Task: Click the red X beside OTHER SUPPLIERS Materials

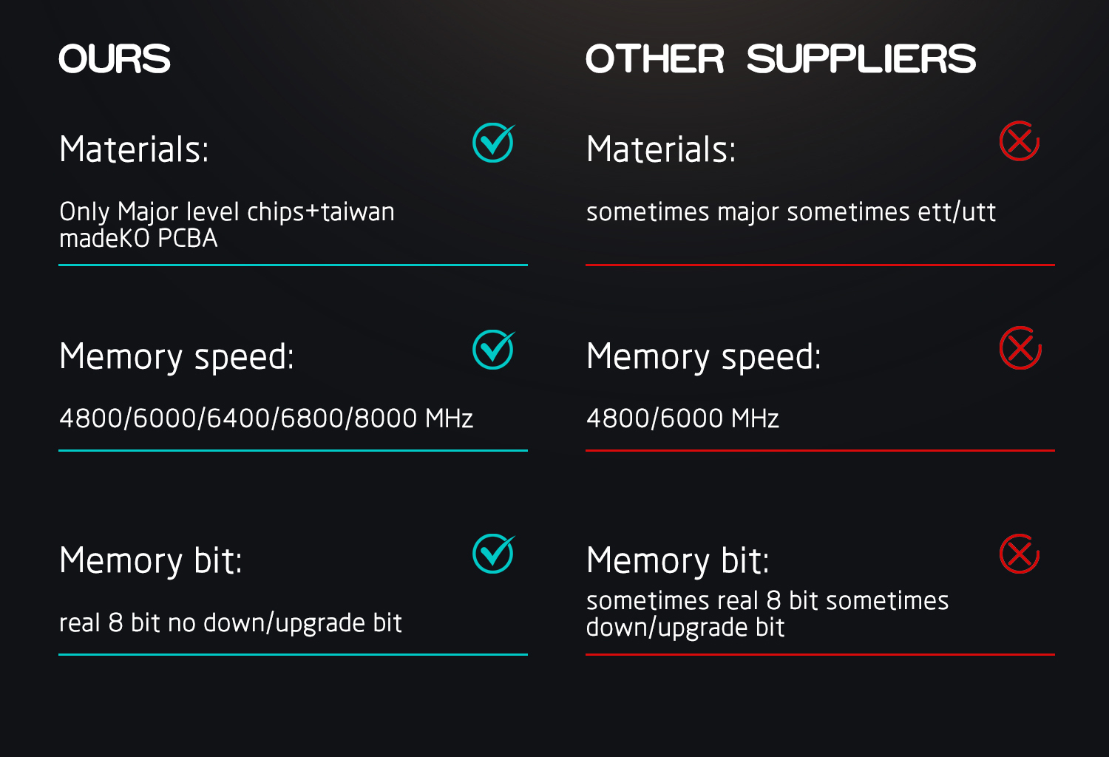Action: click(1020, 141)
